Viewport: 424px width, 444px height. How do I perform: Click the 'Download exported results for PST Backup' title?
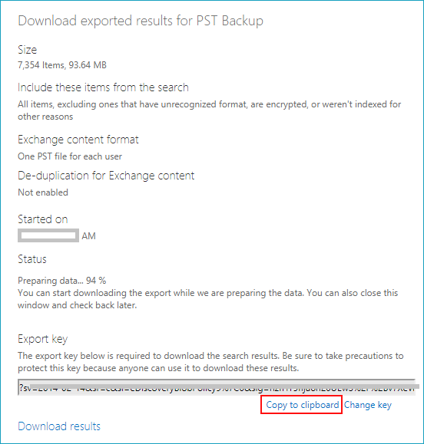click(141, 21)
